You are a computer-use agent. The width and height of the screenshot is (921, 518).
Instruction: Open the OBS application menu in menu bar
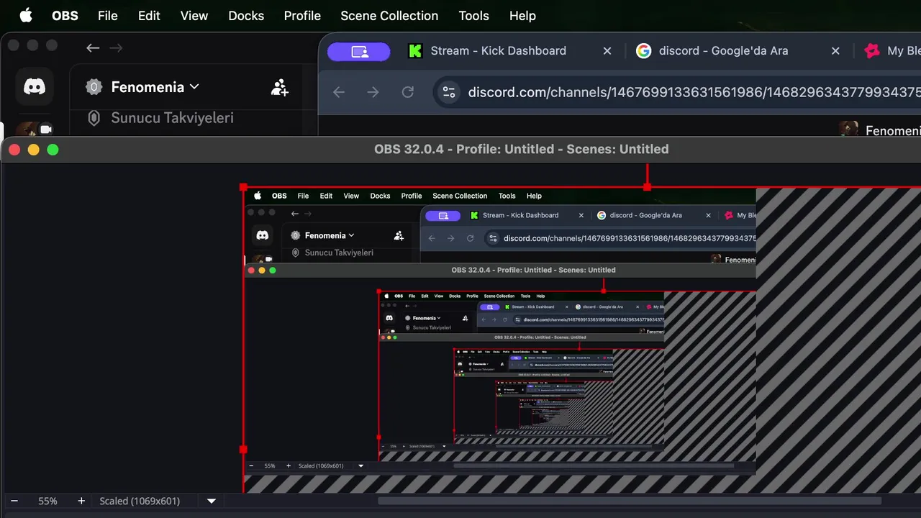pos(65,16)
